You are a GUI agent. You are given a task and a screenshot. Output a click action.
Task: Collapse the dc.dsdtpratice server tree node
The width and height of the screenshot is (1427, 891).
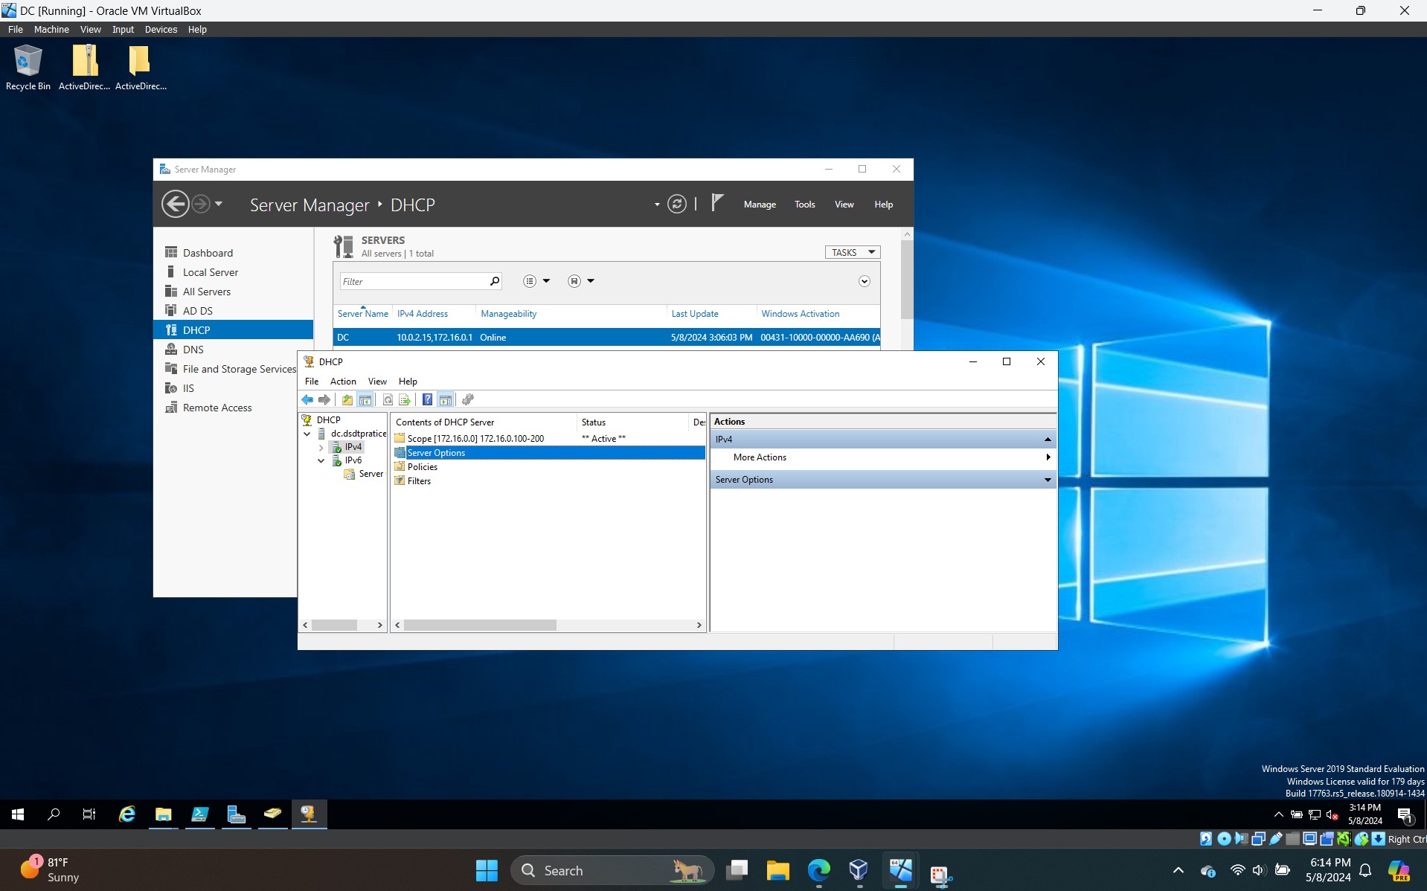pos(307,434)
